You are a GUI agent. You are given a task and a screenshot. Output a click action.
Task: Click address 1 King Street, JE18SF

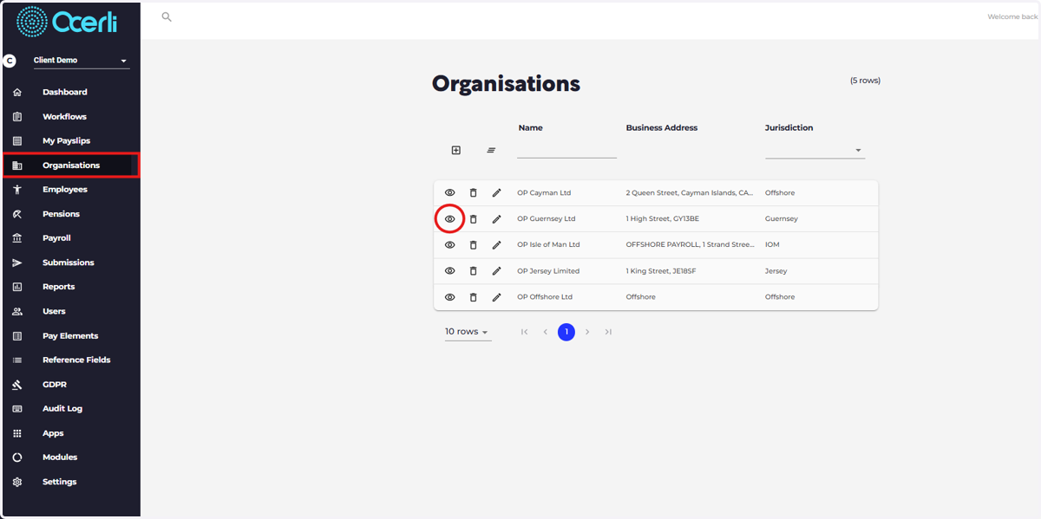click(661, 271)
